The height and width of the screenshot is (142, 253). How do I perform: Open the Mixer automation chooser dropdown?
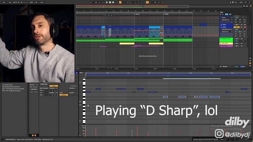[x=227, y=17]
